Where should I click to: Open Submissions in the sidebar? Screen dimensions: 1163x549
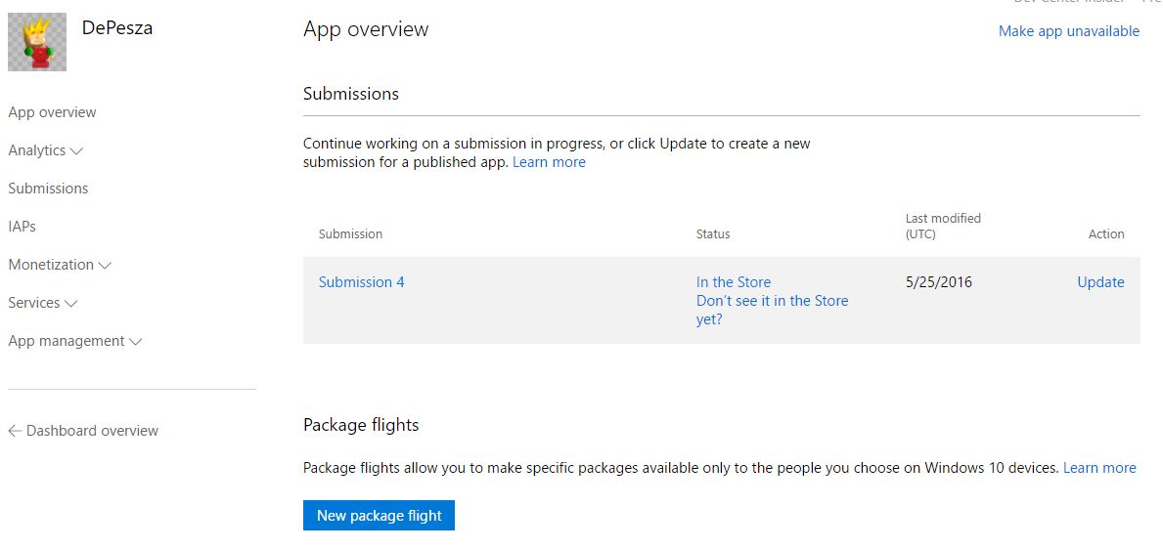click(x=48, y=189)
